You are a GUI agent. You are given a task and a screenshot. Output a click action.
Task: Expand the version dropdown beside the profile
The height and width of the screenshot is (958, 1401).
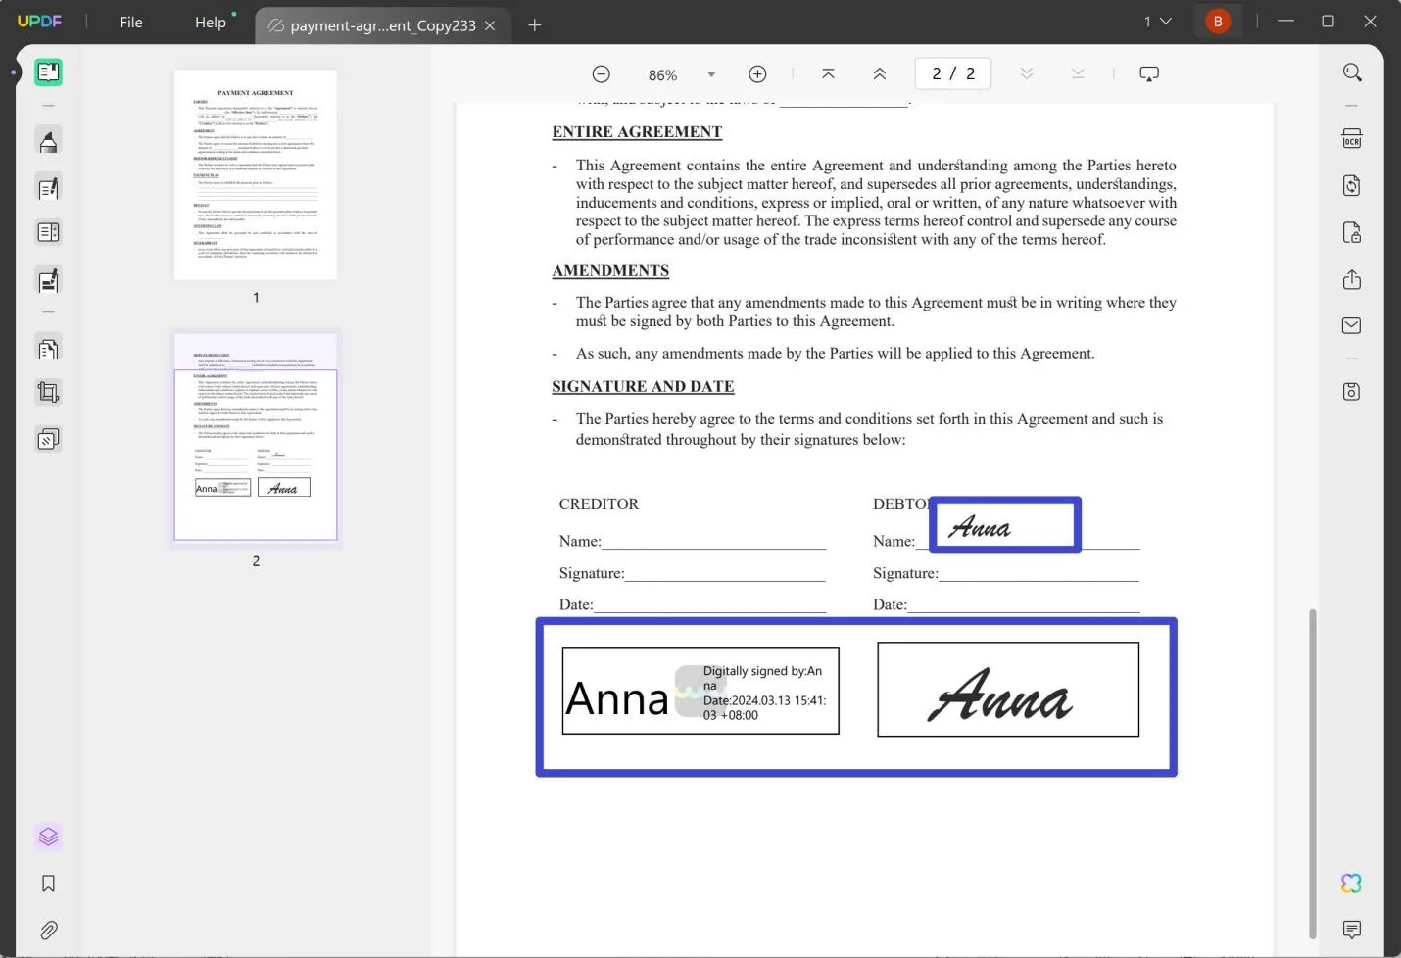1162,21
